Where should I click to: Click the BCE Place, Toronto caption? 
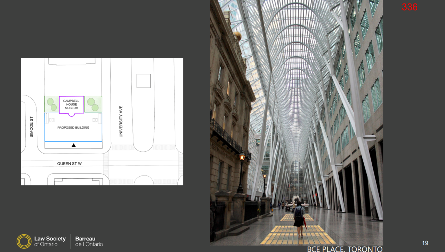tap(345, 249)
